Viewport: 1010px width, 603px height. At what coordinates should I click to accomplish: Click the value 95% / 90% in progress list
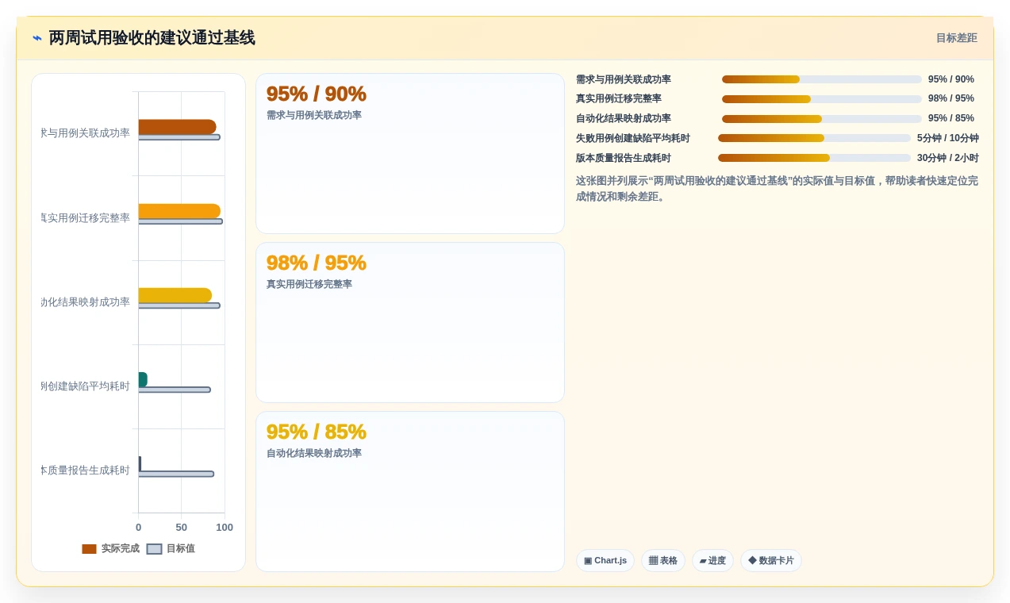950,79
